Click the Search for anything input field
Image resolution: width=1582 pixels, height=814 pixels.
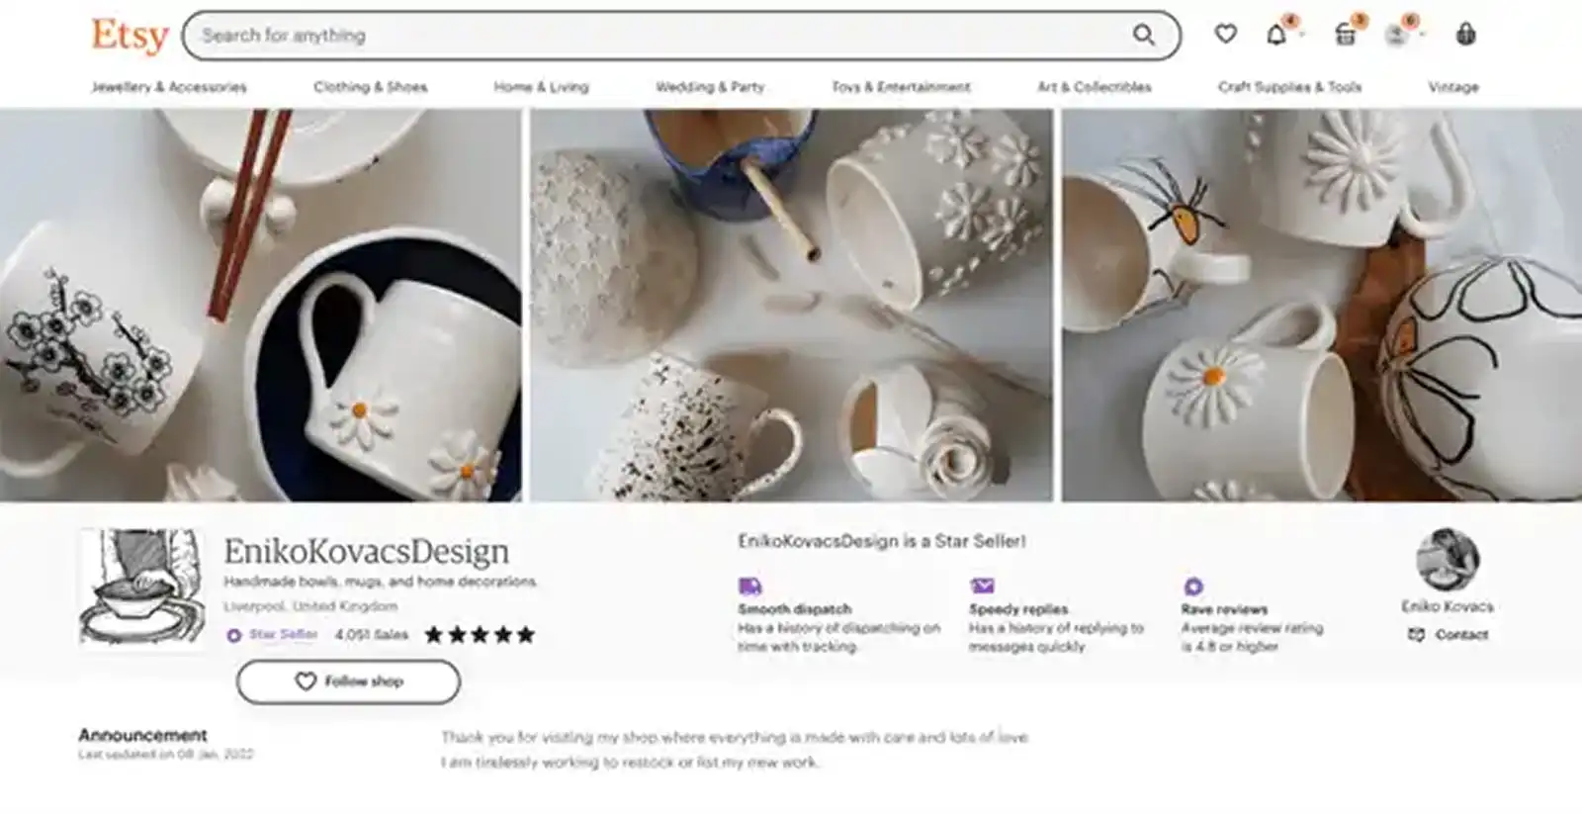[593, 35]
